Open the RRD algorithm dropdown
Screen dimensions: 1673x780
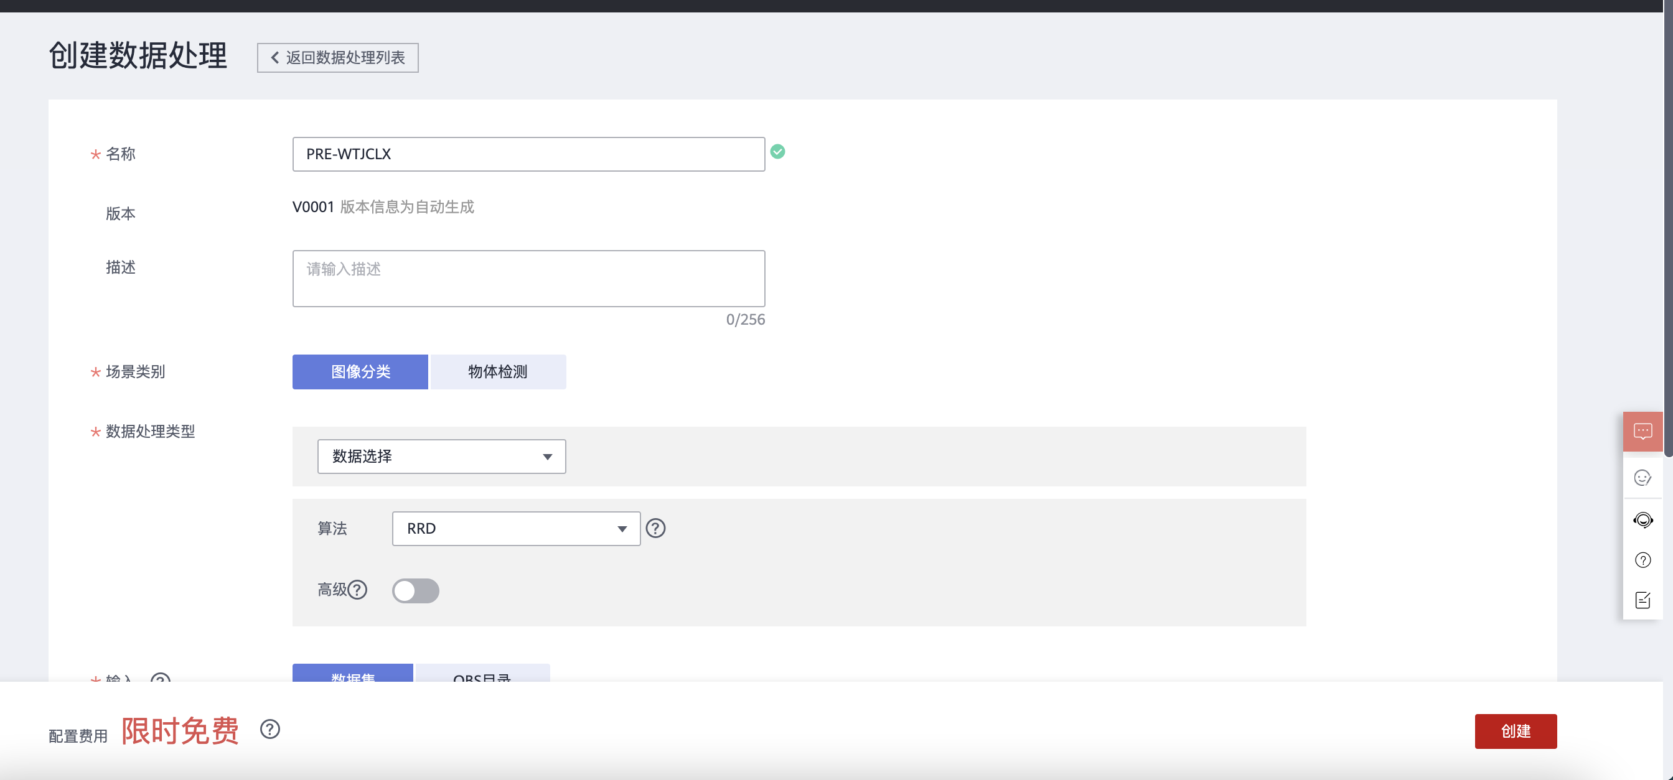517,528
